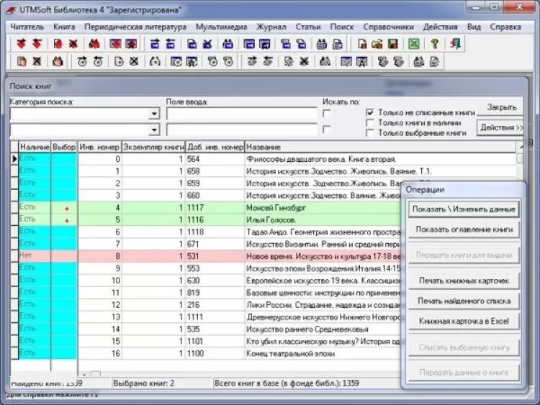Click the 'Название' column header

pyautogui.click(x=380, y=147)
